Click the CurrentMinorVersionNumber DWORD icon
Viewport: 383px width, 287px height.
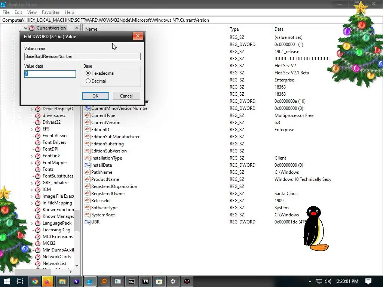[x=88, y=108]
